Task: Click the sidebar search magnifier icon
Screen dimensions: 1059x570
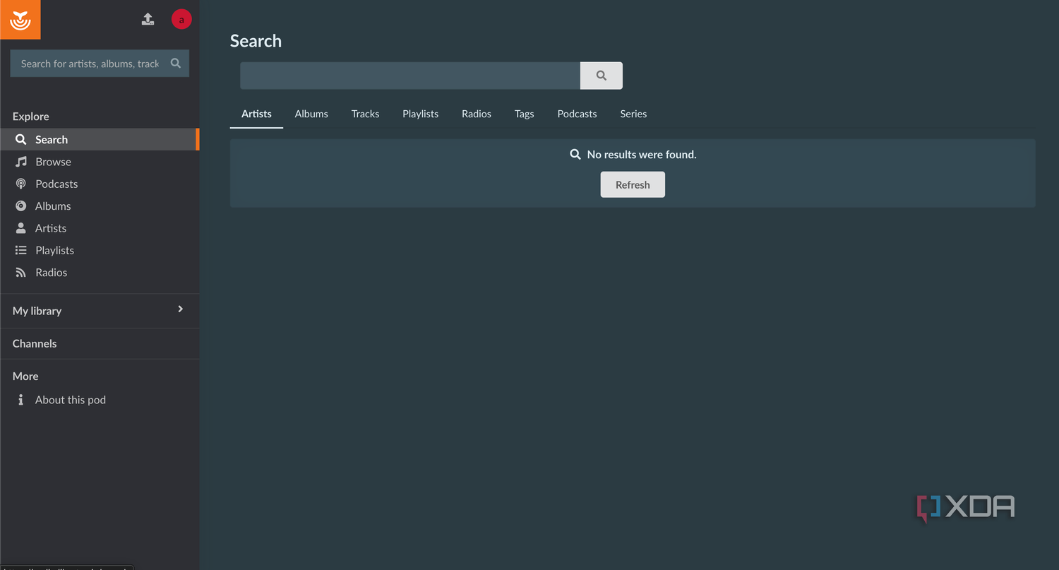Action: click(x=176, y=64)
